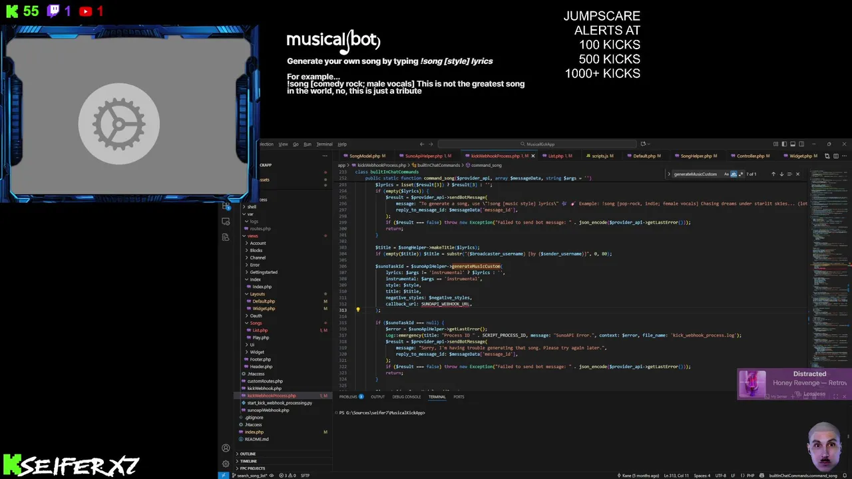Click command_song breadcrumb item
Image resolution: width=852 pixels, height=479 pixels.
484,165
